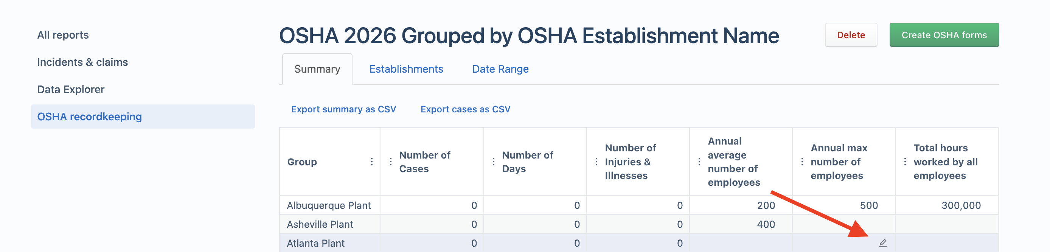The width and height of the screenshot is (1050, 252).
Task: Go to All reports in sidebar
Action: pos(63,35)
